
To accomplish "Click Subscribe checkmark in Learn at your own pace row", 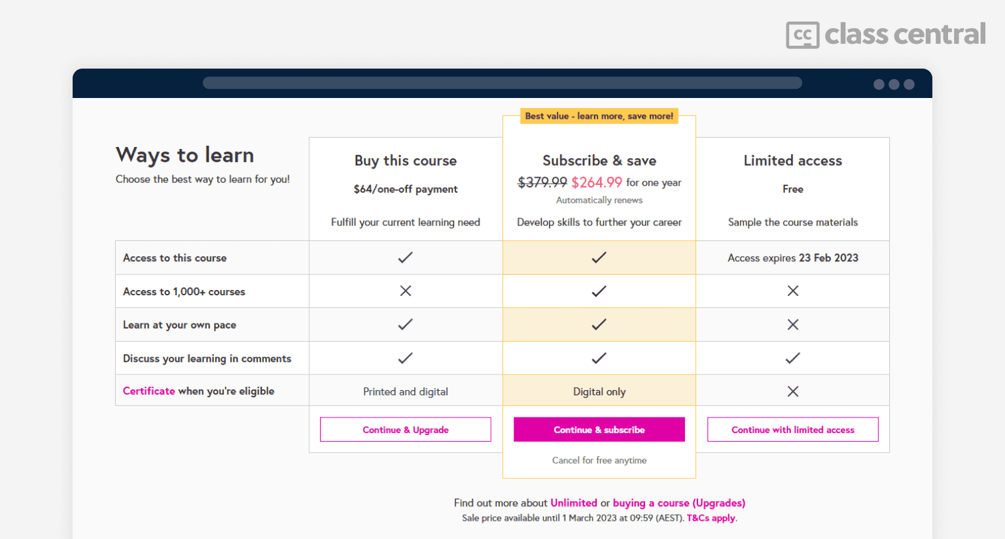I will (x=599, y=325).
